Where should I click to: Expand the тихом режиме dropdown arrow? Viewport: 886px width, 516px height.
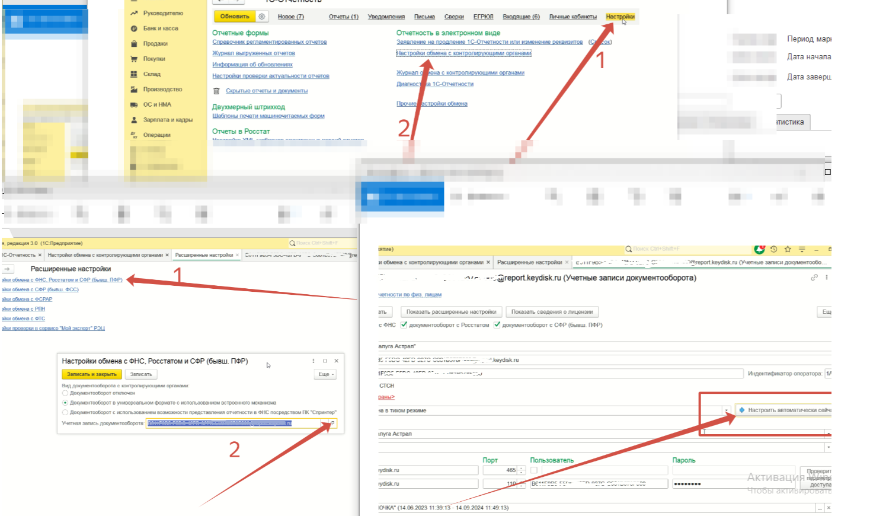pos(726,410)
